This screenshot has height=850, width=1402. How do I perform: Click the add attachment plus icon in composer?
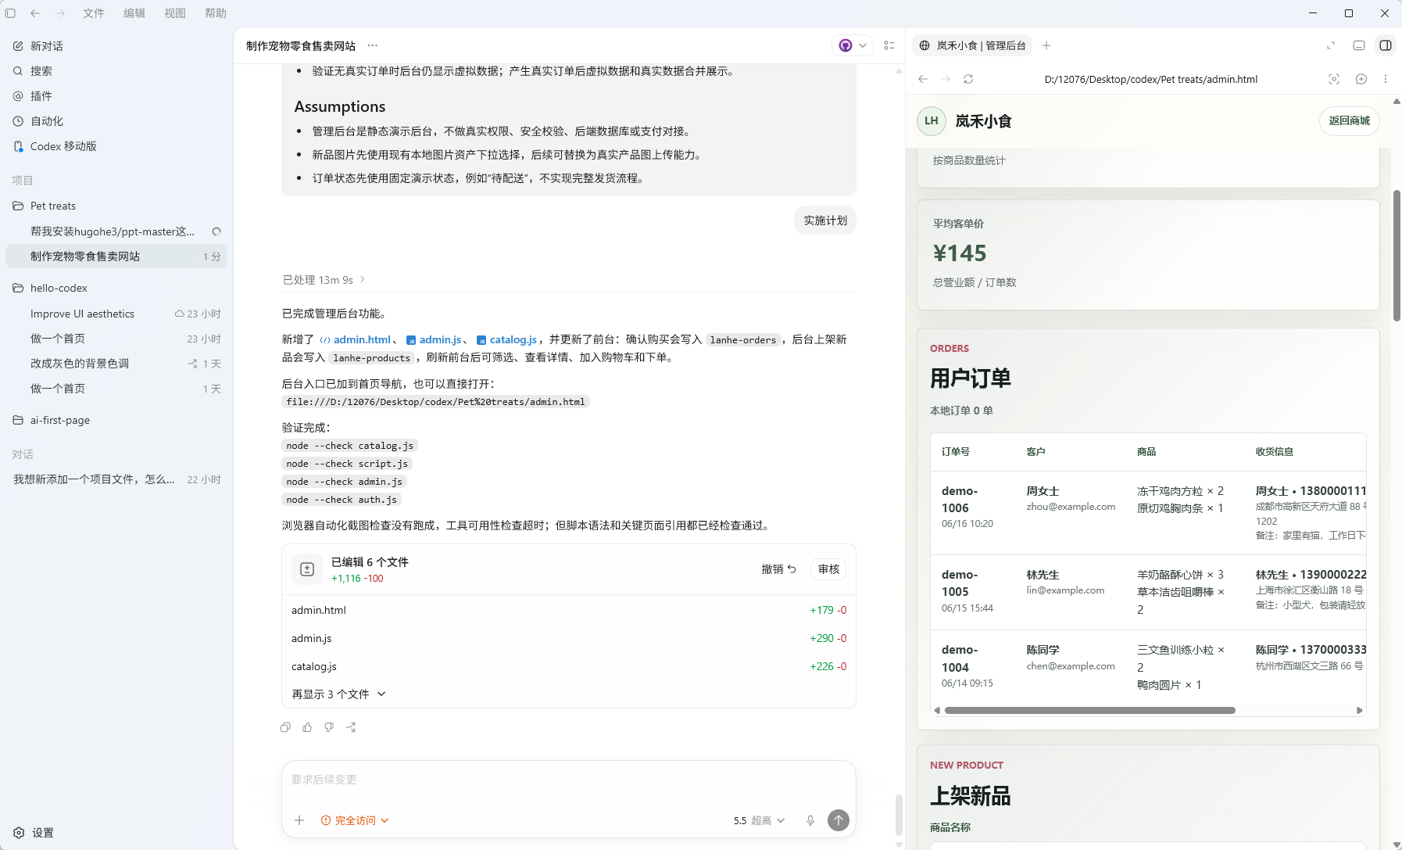(299, 820)
